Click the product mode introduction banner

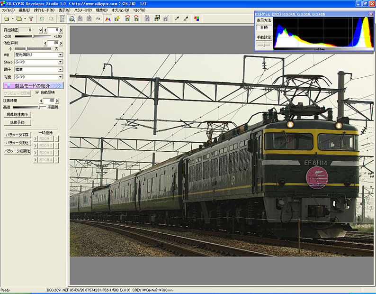click(33, 85)
